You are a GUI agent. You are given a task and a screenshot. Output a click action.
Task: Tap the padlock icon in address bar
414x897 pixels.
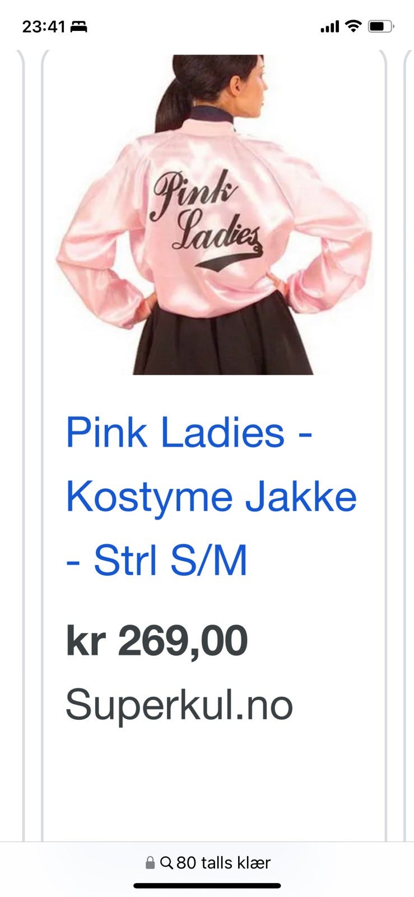[x=150, y=862]
